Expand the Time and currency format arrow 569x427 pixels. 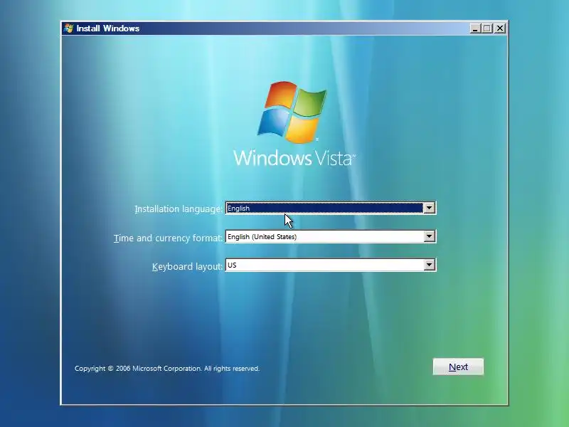[x=429, y=236]
